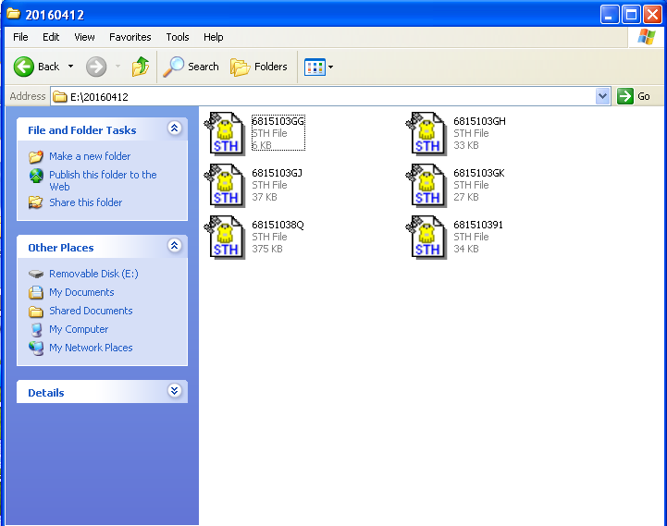The width and height of the screenshot is (667, 526).
Task: Click the title bar folder icon
Action: pos(13,14)
